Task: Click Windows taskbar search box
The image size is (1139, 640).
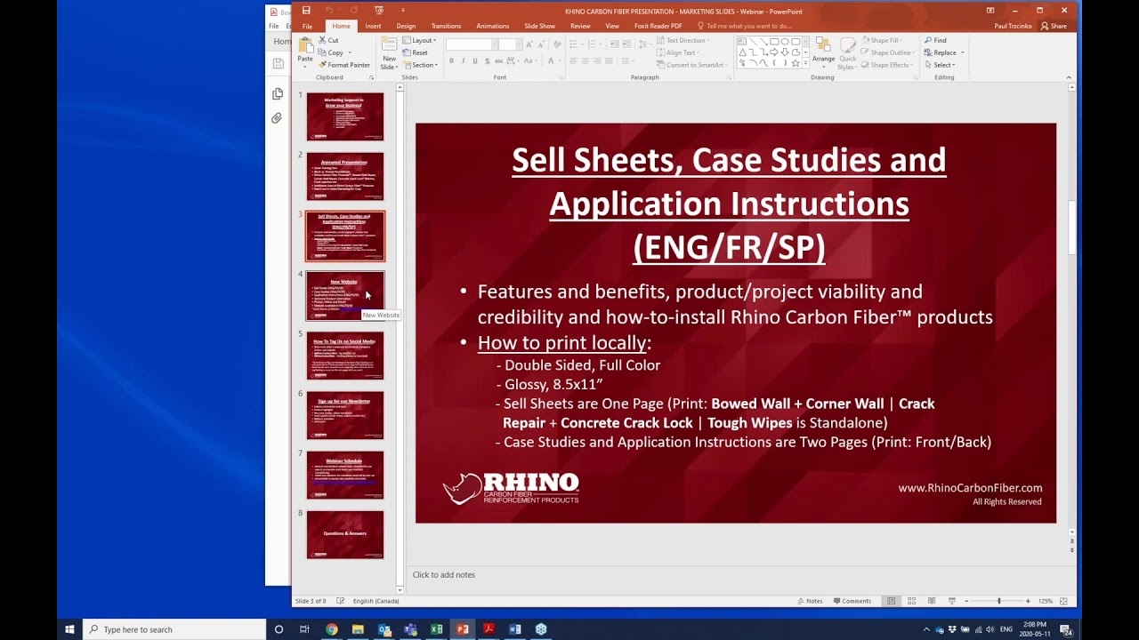Action: tap(174, 629)
